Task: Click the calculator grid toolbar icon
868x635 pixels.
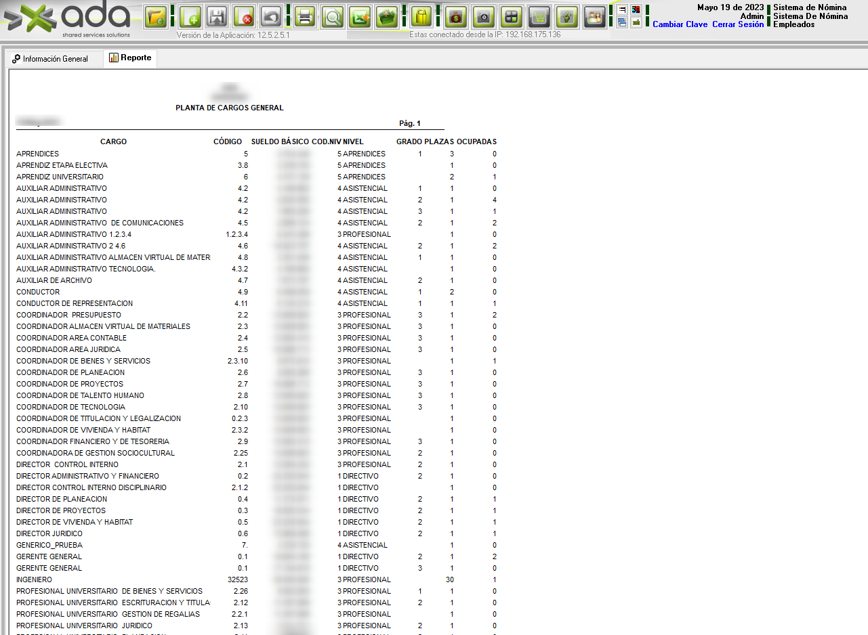Action: coord(511,16)
